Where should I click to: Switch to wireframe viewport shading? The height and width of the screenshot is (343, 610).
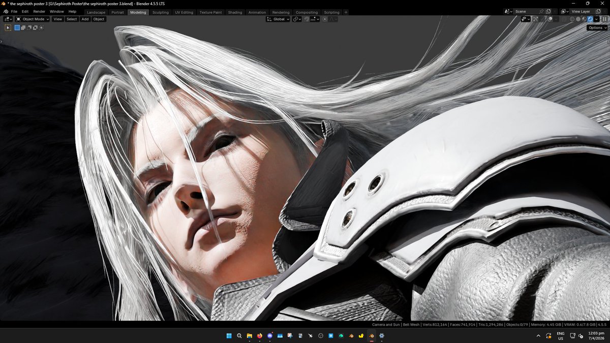(572, 19)
